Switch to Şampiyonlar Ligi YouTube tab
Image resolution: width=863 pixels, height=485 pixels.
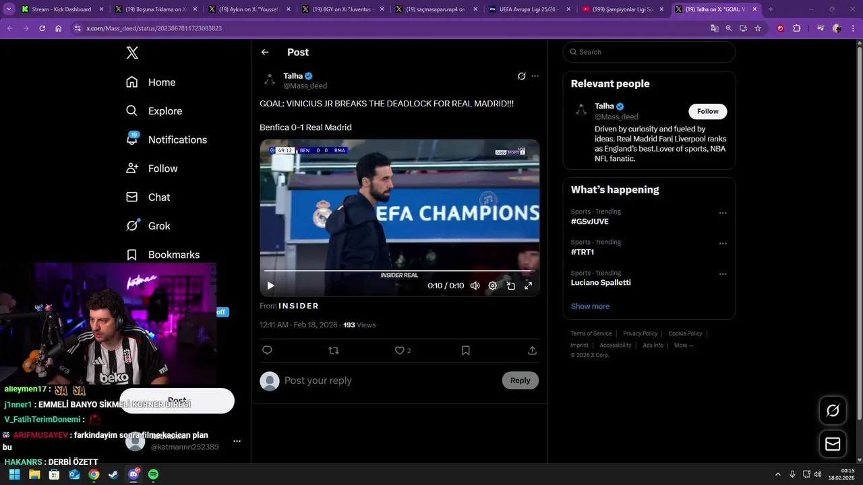tap(622, 9)
